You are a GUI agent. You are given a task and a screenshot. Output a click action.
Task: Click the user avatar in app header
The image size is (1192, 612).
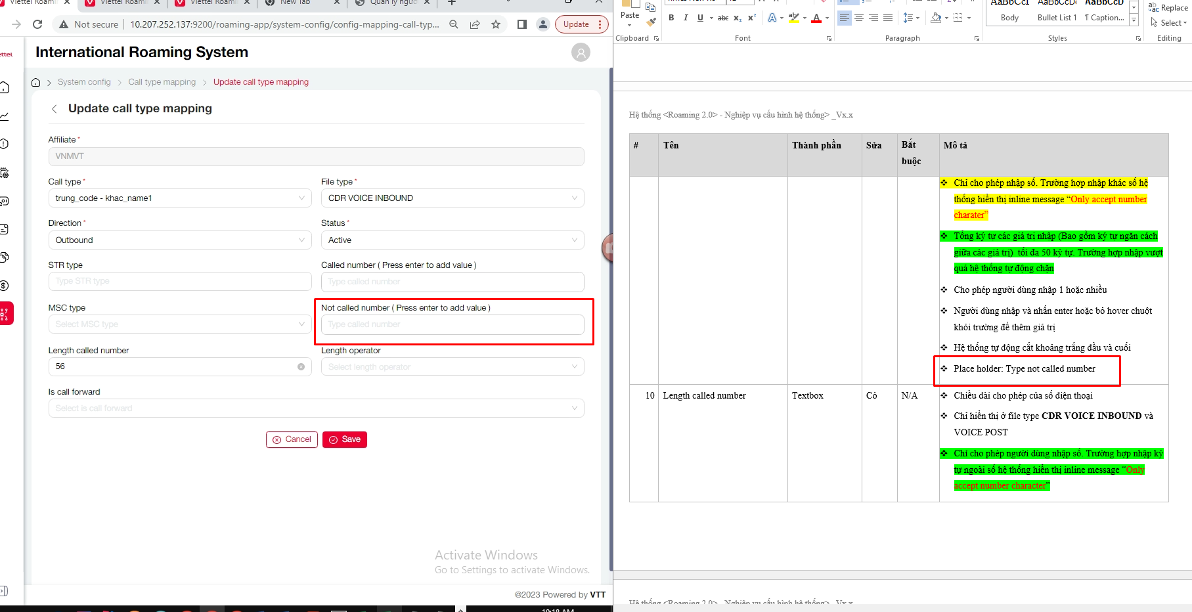tap(581, 53)
